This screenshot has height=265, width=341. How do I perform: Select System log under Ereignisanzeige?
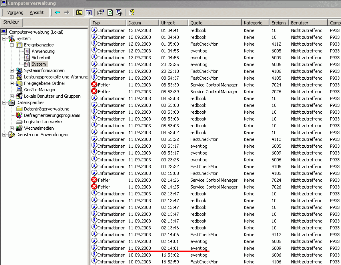pyautogui.click(x=39, y=64)
